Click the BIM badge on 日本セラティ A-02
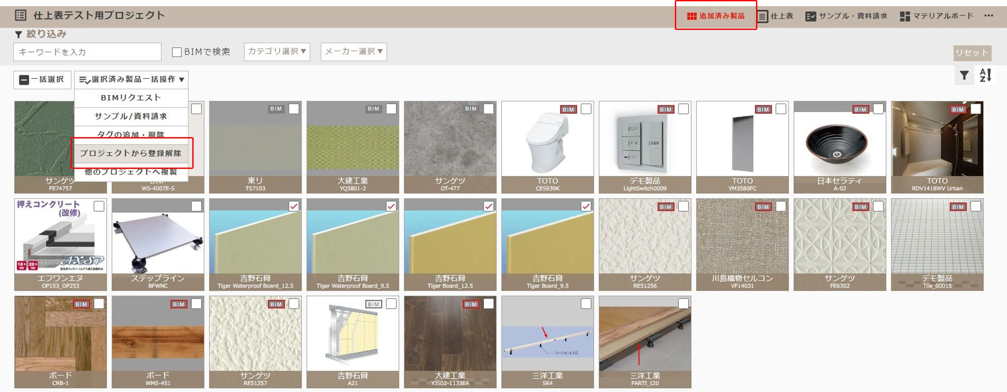1007x392 pixels. (860, 109)
